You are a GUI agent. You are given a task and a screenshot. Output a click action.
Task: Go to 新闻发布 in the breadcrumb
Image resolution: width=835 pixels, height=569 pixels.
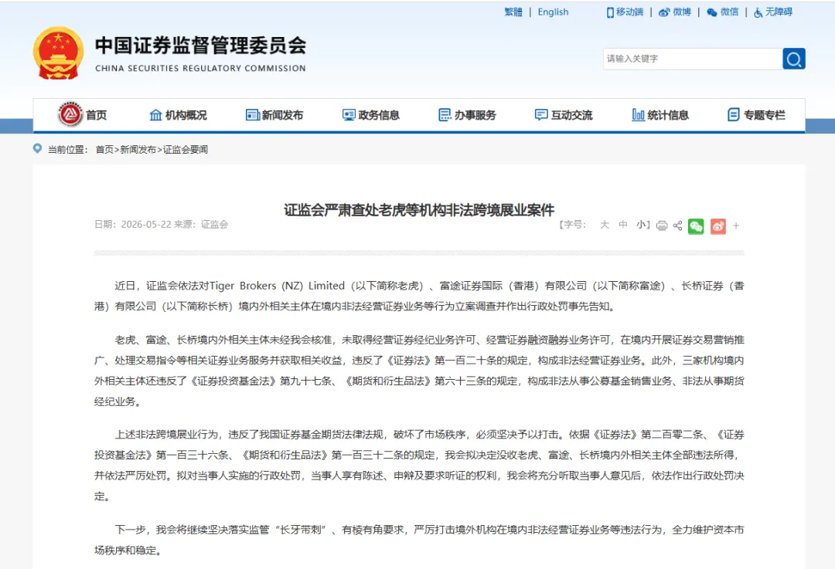(138, 150)
